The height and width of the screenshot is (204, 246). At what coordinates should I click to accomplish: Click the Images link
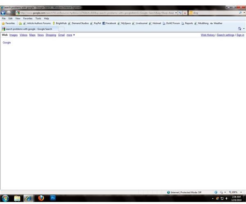tap(14, 35)
